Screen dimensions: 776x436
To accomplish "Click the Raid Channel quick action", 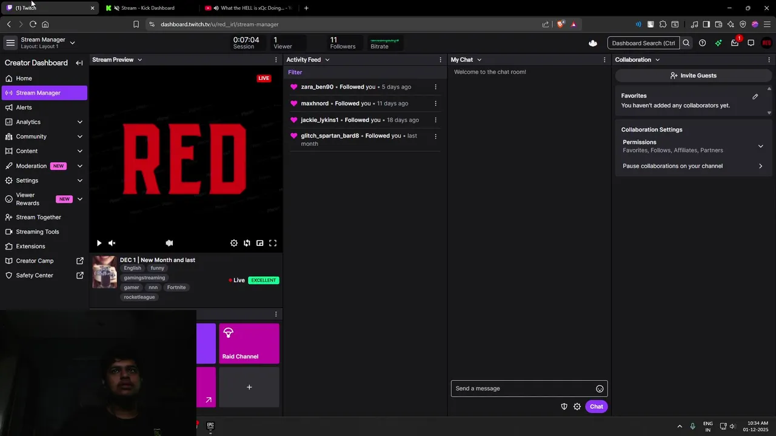I will click(249, 343).
